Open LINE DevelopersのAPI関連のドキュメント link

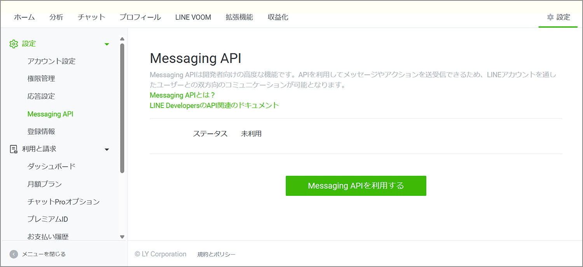215,105
